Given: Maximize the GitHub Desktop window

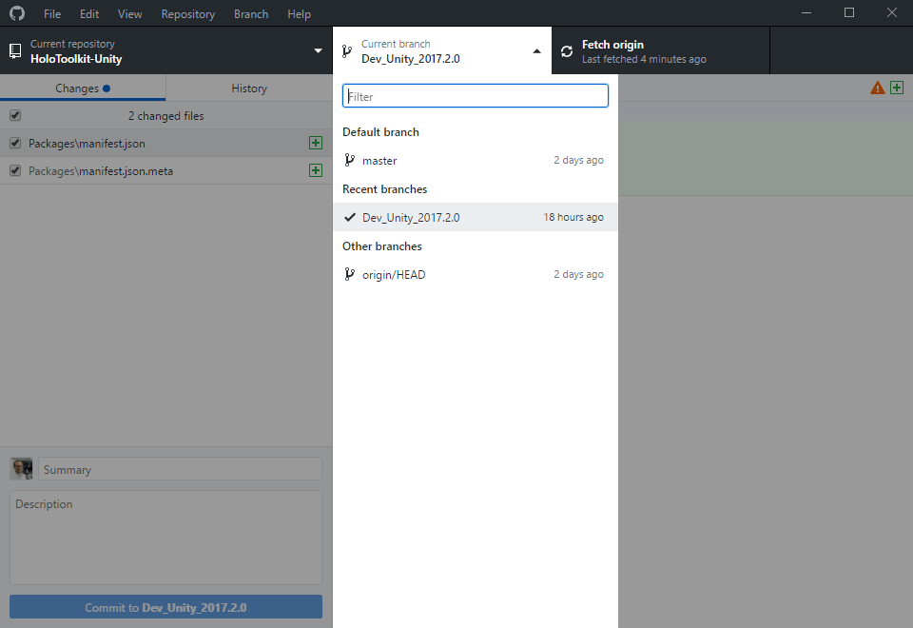Looking at the screenshot, I should [x=849, y=12].
